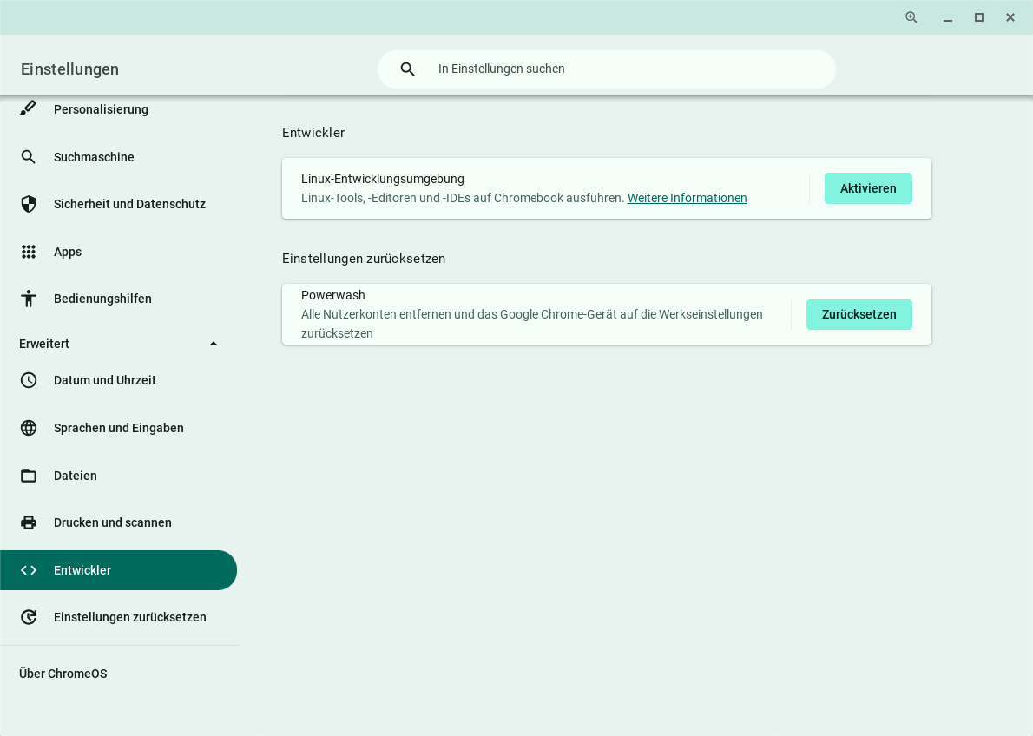Close the Einstellungen window
Image resolution: width=1033 pixels, height=736 pixels.
(x=1010, y=17)
